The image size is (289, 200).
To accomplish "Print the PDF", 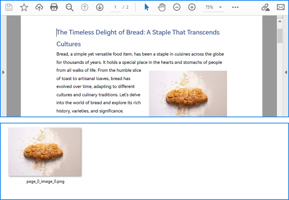I will coord(54,7).
